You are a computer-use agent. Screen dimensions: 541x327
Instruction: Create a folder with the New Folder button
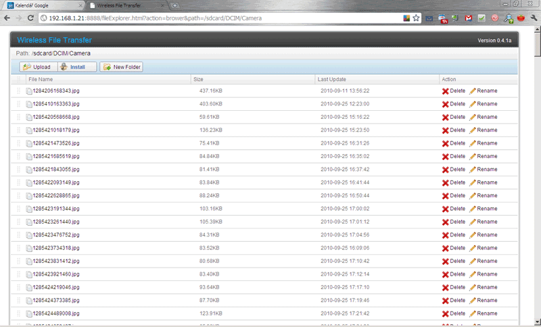pos(122,67)
